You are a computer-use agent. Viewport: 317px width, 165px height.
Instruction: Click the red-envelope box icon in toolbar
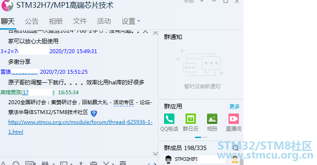point(123,163)
